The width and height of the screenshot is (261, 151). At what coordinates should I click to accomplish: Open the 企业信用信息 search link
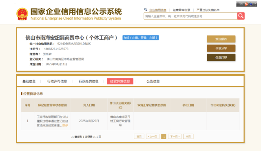click(x=158, y=10)
